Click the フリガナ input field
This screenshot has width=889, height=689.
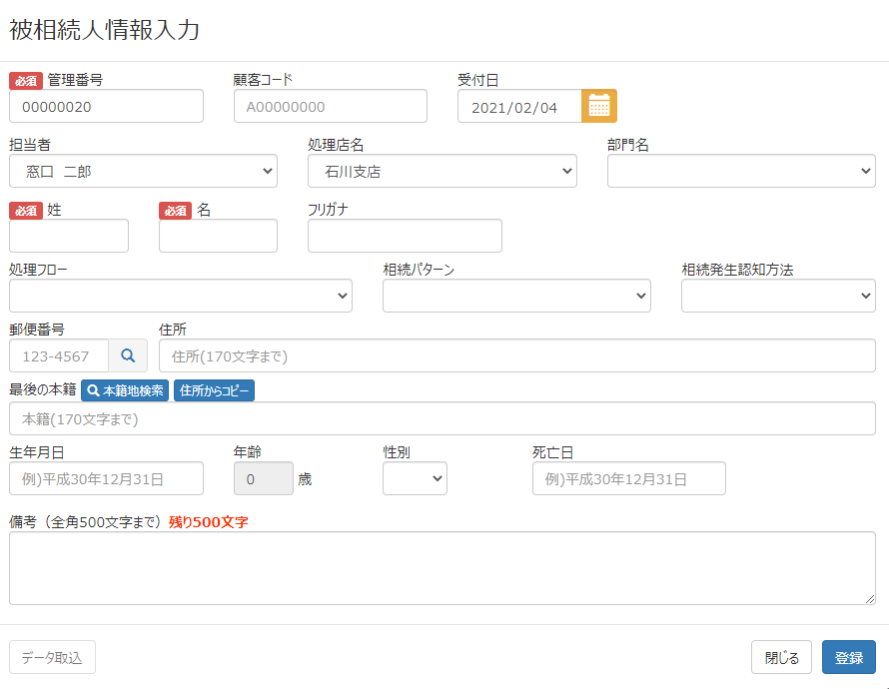[x=405, y=236]
